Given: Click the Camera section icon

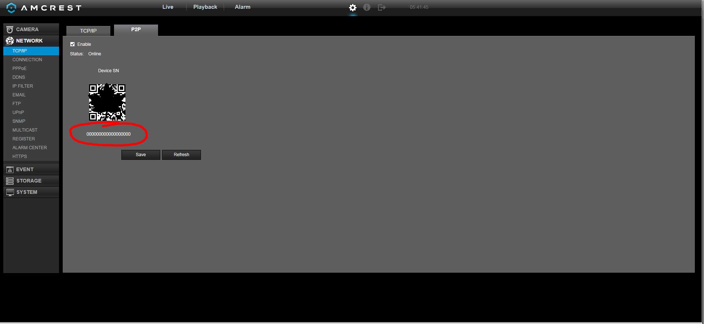Looking at the screenshot, I should (10, 29).
